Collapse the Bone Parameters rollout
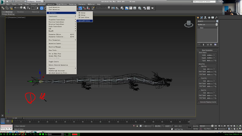 207,50
